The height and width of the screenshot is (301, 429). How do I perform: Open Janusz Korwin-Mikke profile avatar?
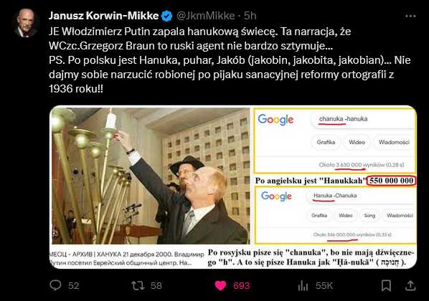26,23
